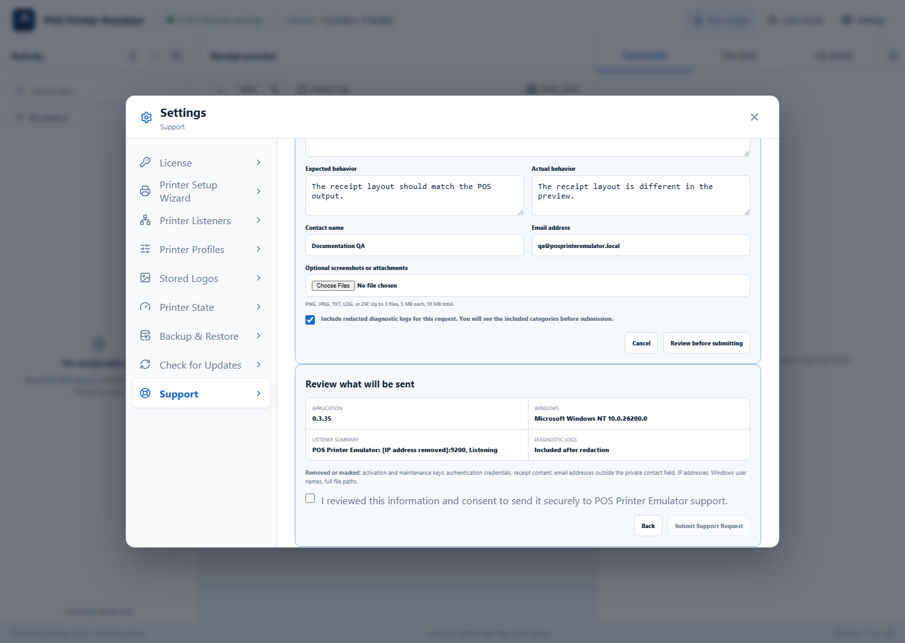Check the reviewed and consent checkbox
Viewport: 905px width, 643px height.
[x=310, y=499]
